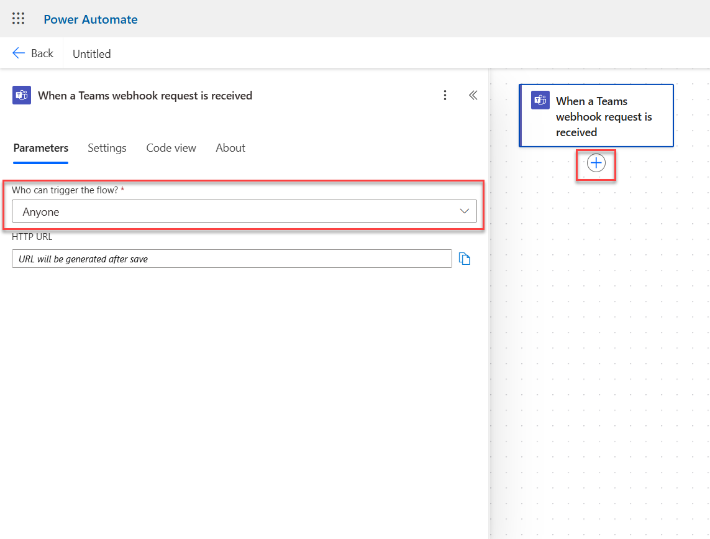Open the 'Who can trigger the flow' dropdown
The image size is (710, 539).
(x=244, y=211)
